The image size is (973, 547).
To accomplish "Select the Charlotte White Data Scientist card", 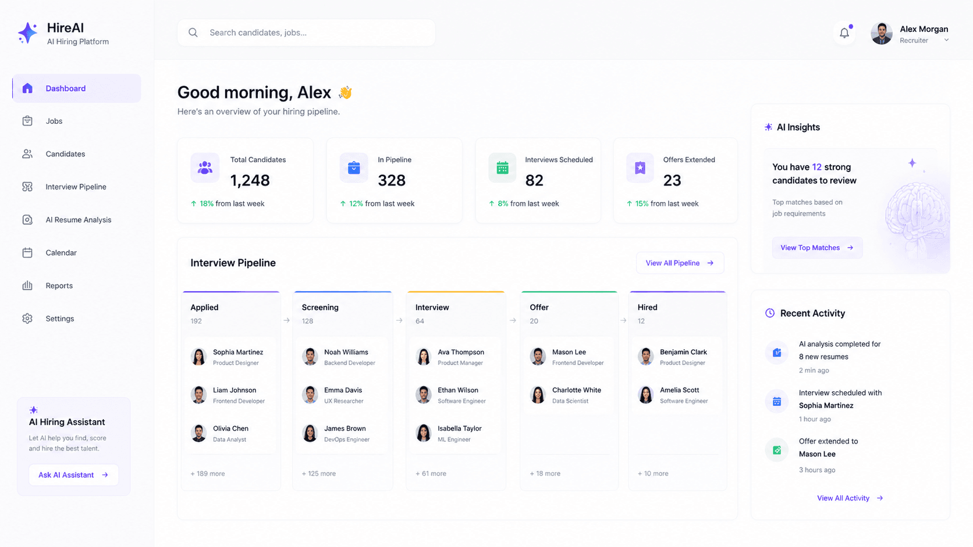I will tap(569, 395).
